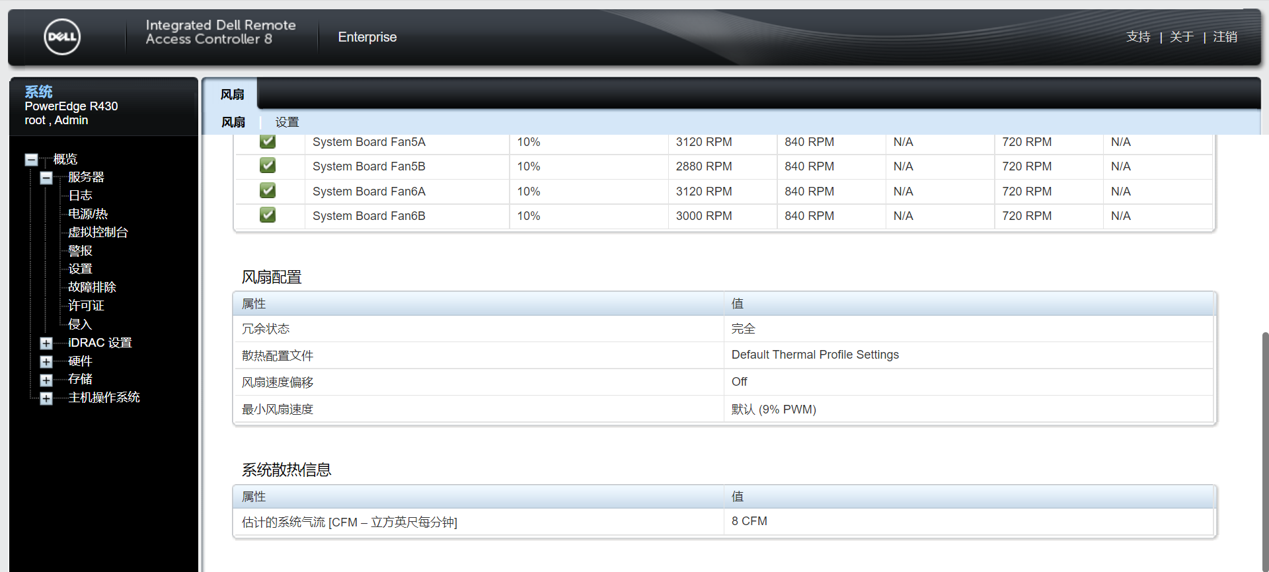Click the 2880 RPM reading for Fan5B
The height and width of the screenshot is (572, 1269).
(x=704, y=166)
